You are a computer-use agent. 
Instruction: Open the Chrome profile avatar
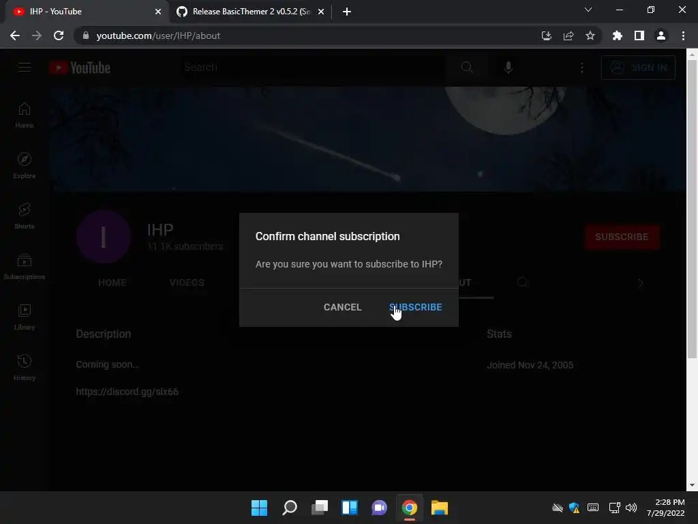[x=661, y=35]
